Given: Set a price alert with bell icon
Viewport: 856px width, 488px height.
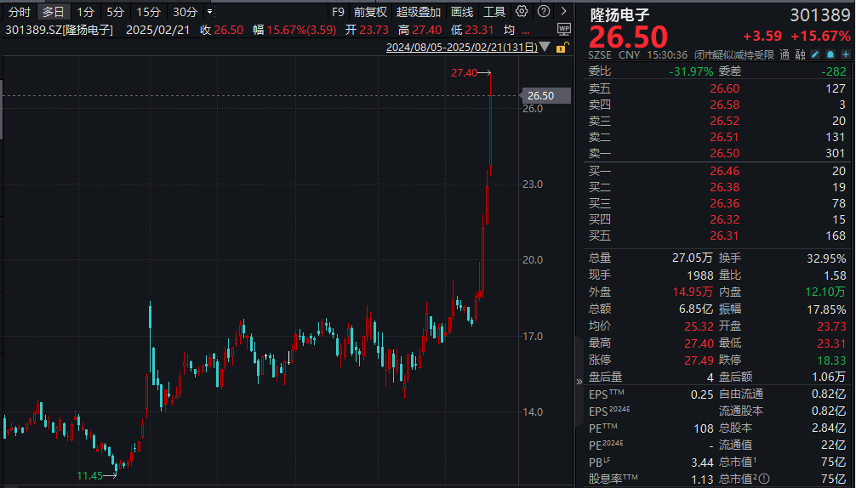Looking at the screenshot, I should coord(830,54).
